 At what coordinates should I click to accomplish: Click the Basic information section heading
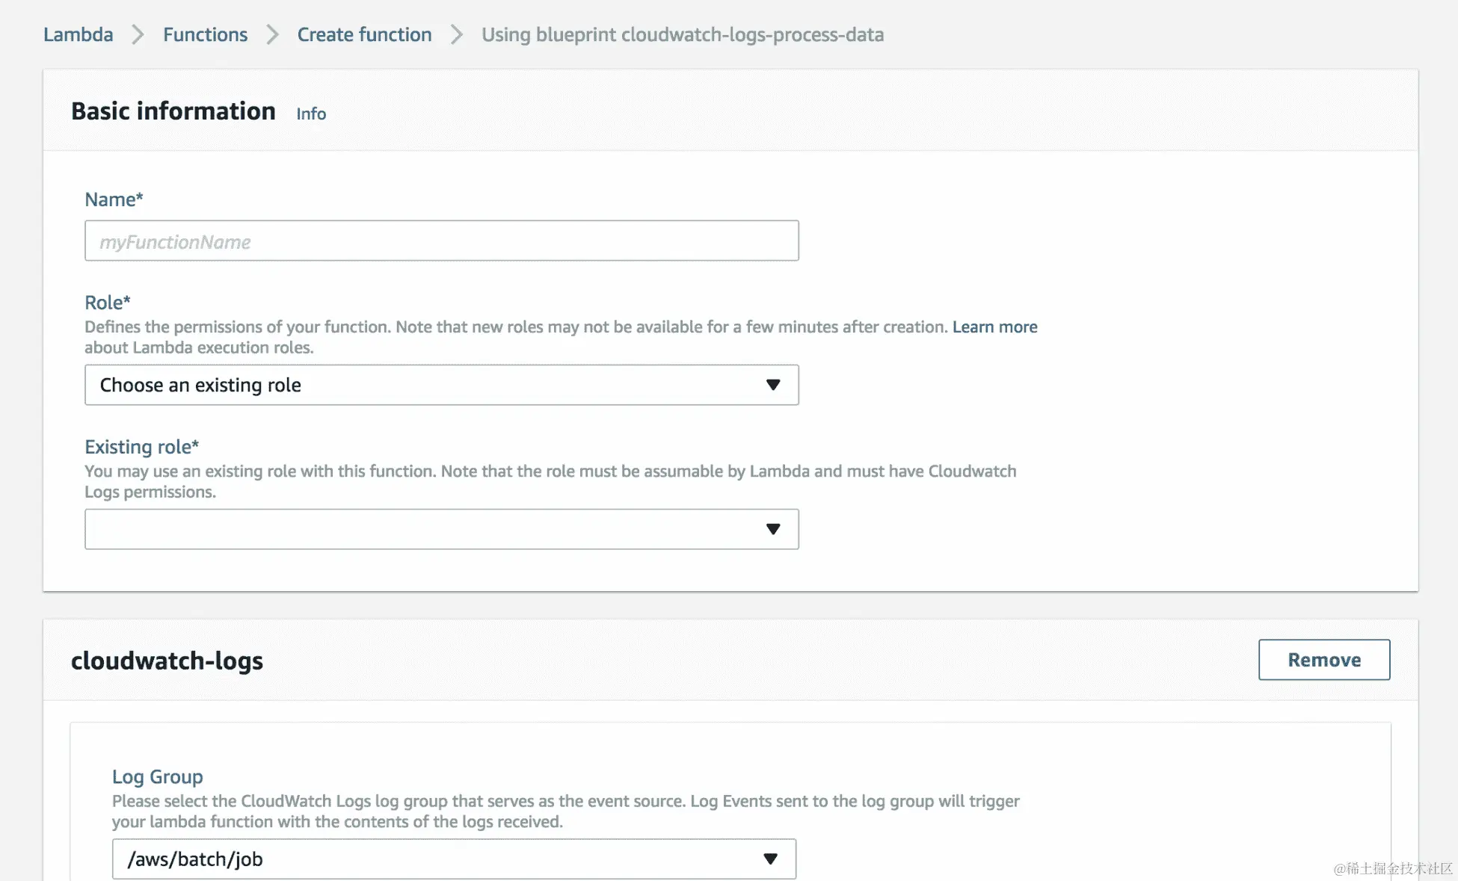point(173,111)
